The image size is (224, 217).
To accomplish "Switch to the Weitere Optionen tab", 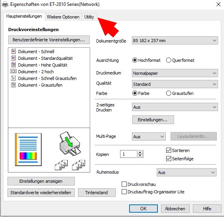I will click(x=63, y=17).
